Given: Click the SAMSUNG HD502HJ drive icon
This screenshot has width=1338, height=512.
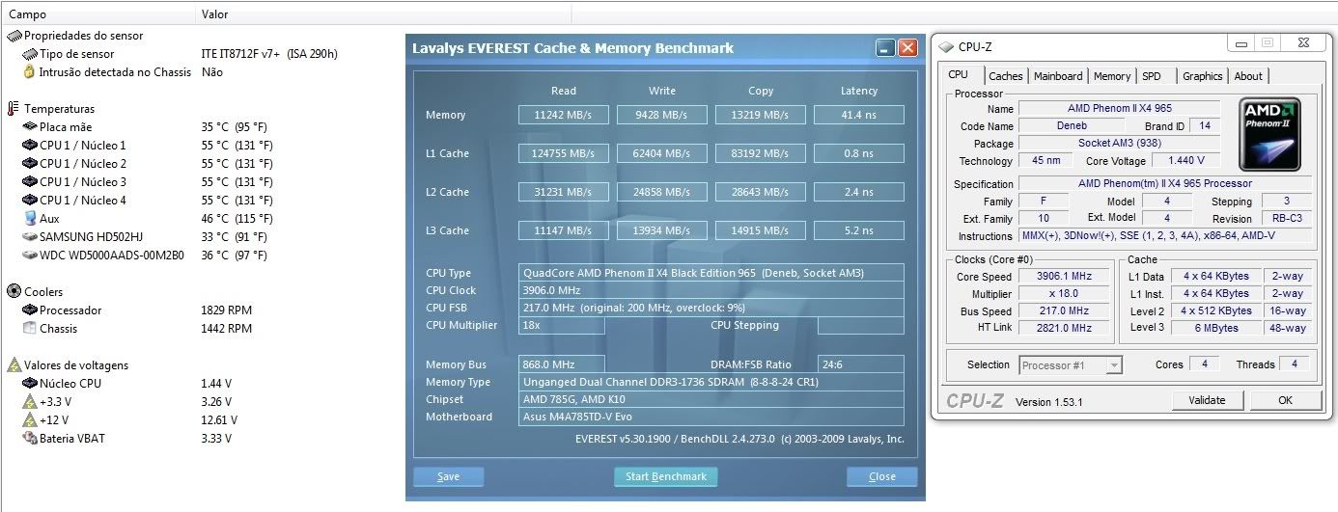Looking at the screenshot, I should click(30, 237).
